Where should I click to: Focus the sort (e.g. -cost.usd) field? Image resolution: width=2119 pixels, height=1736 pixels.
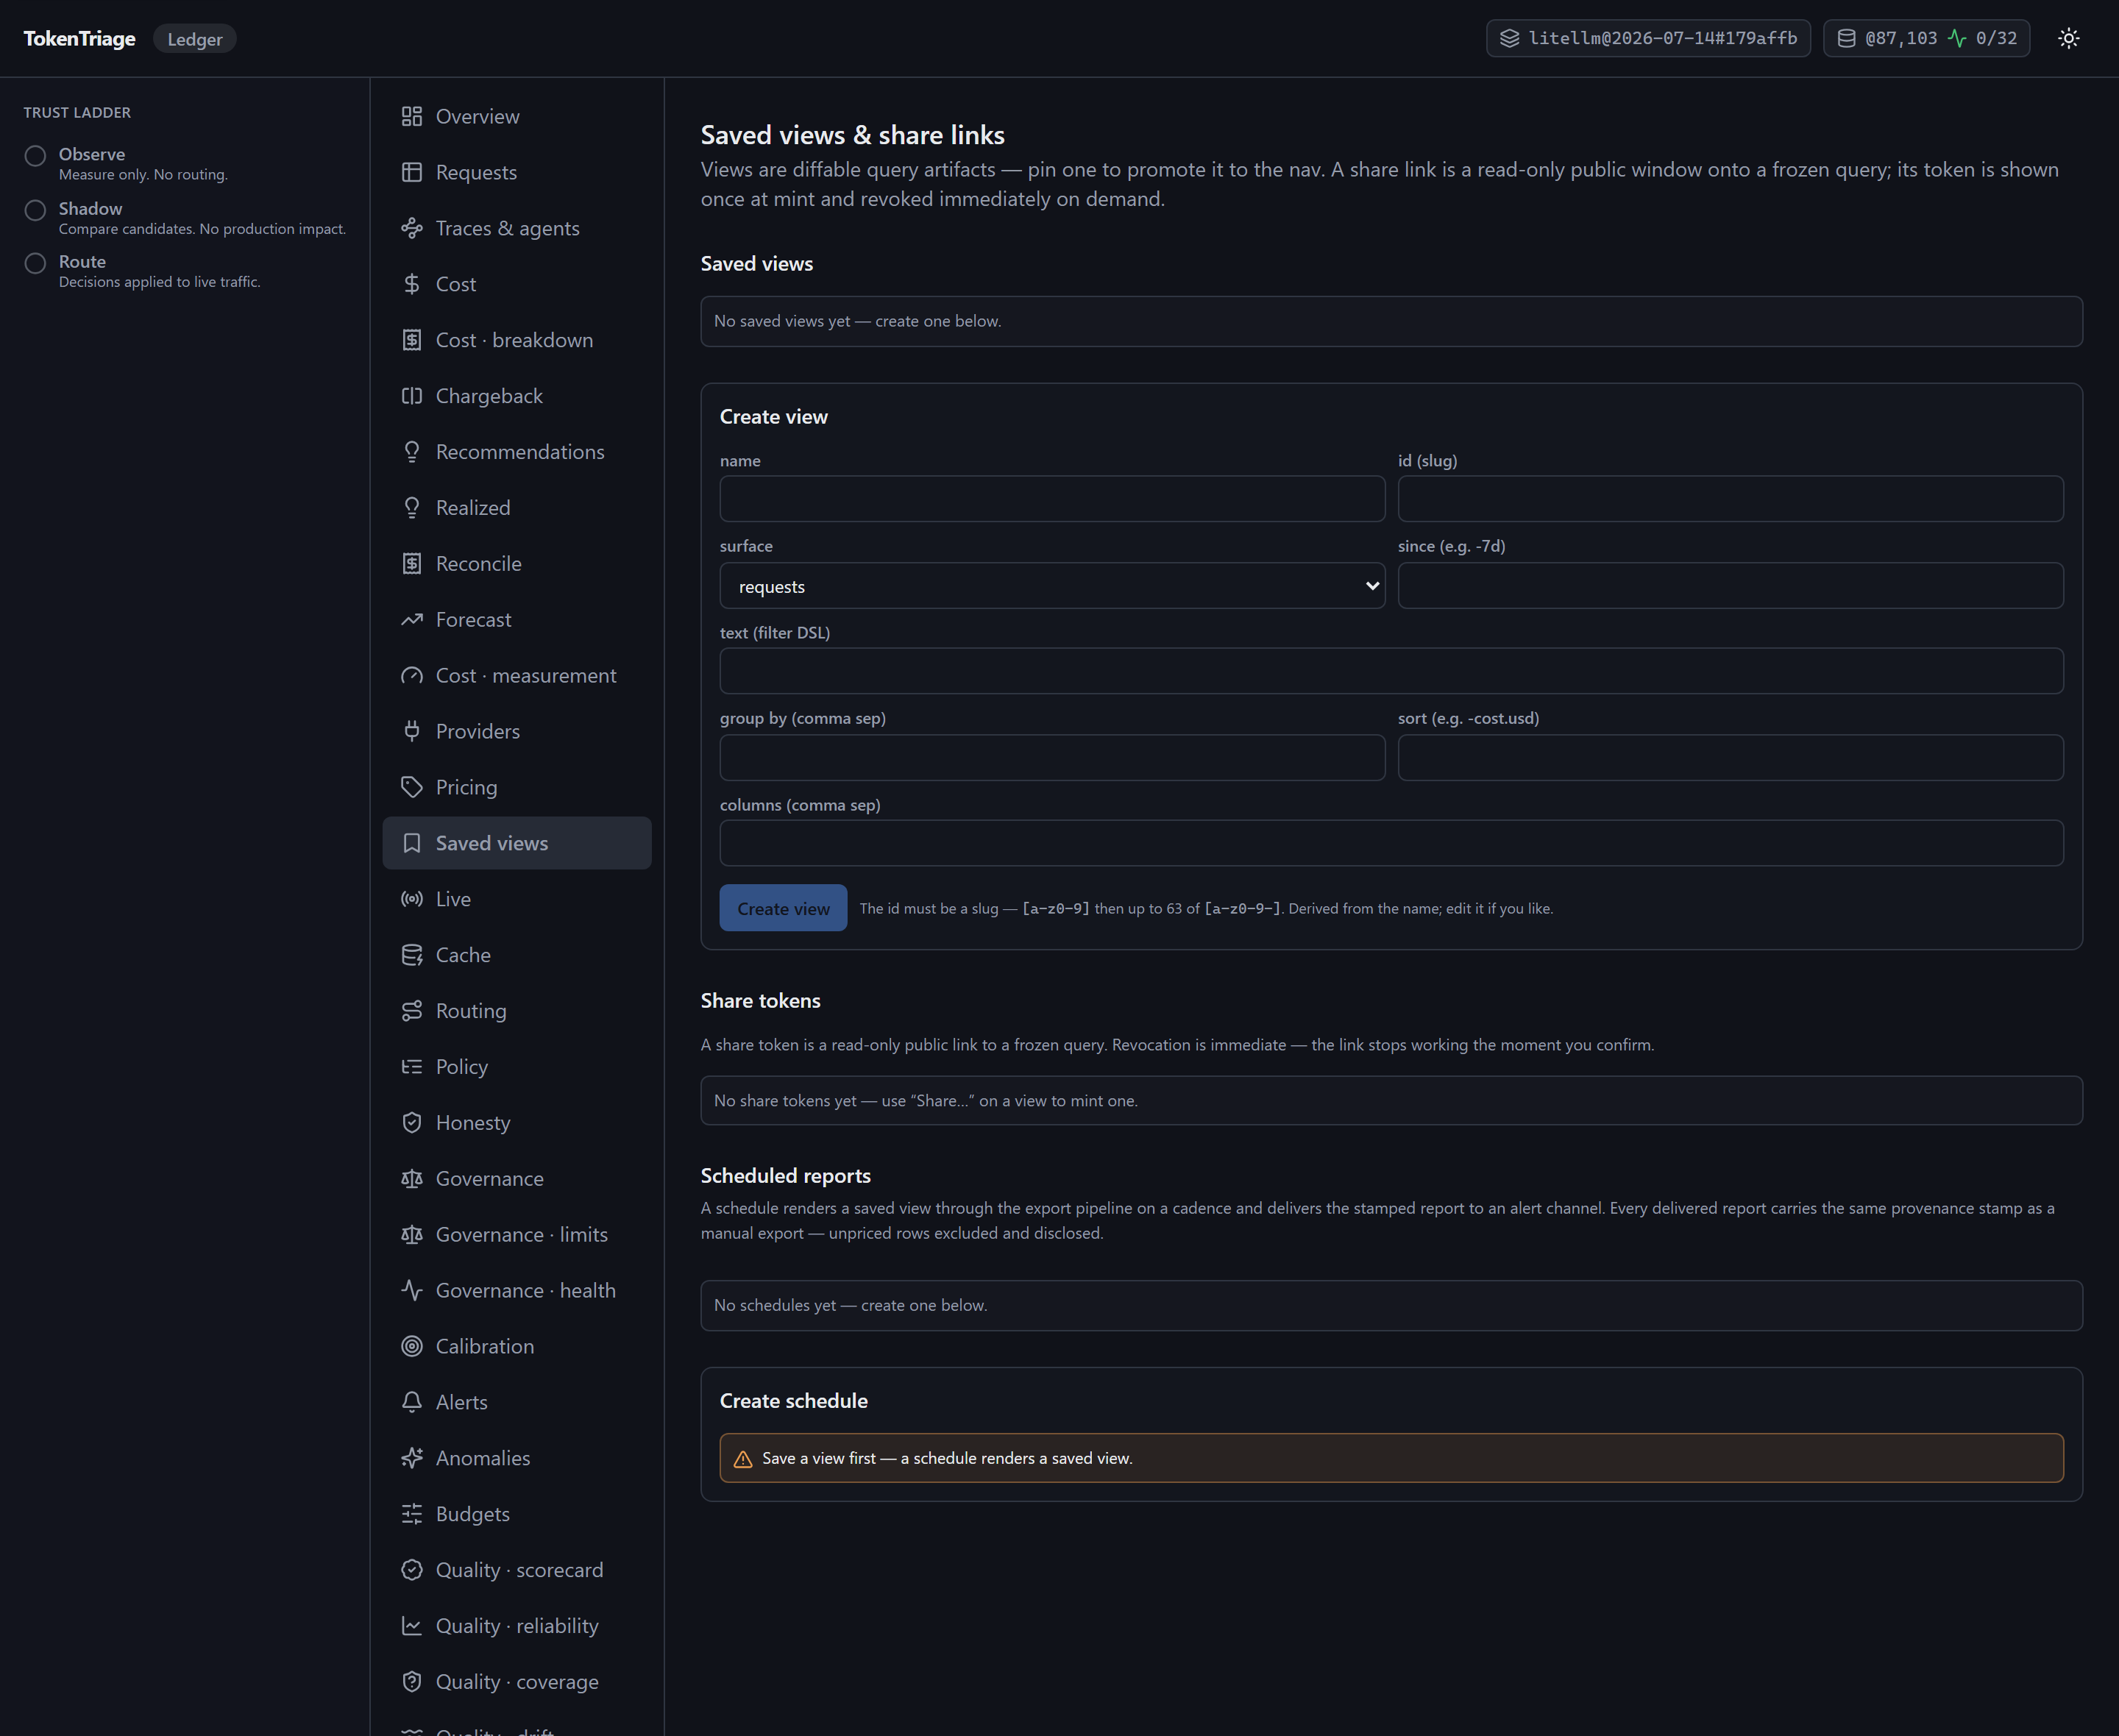1730,758
